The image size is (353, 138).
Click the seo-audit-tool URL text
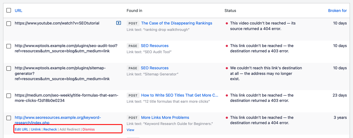[x=66, y=48]
